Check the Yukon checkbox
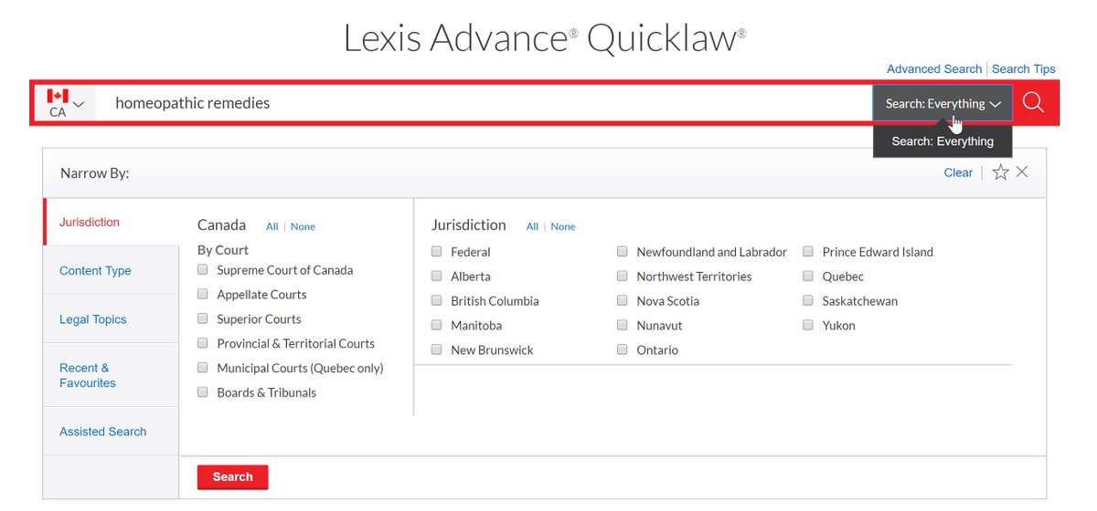The height and width of the screenshot is (511, 1097). click(x=807, y=325)
